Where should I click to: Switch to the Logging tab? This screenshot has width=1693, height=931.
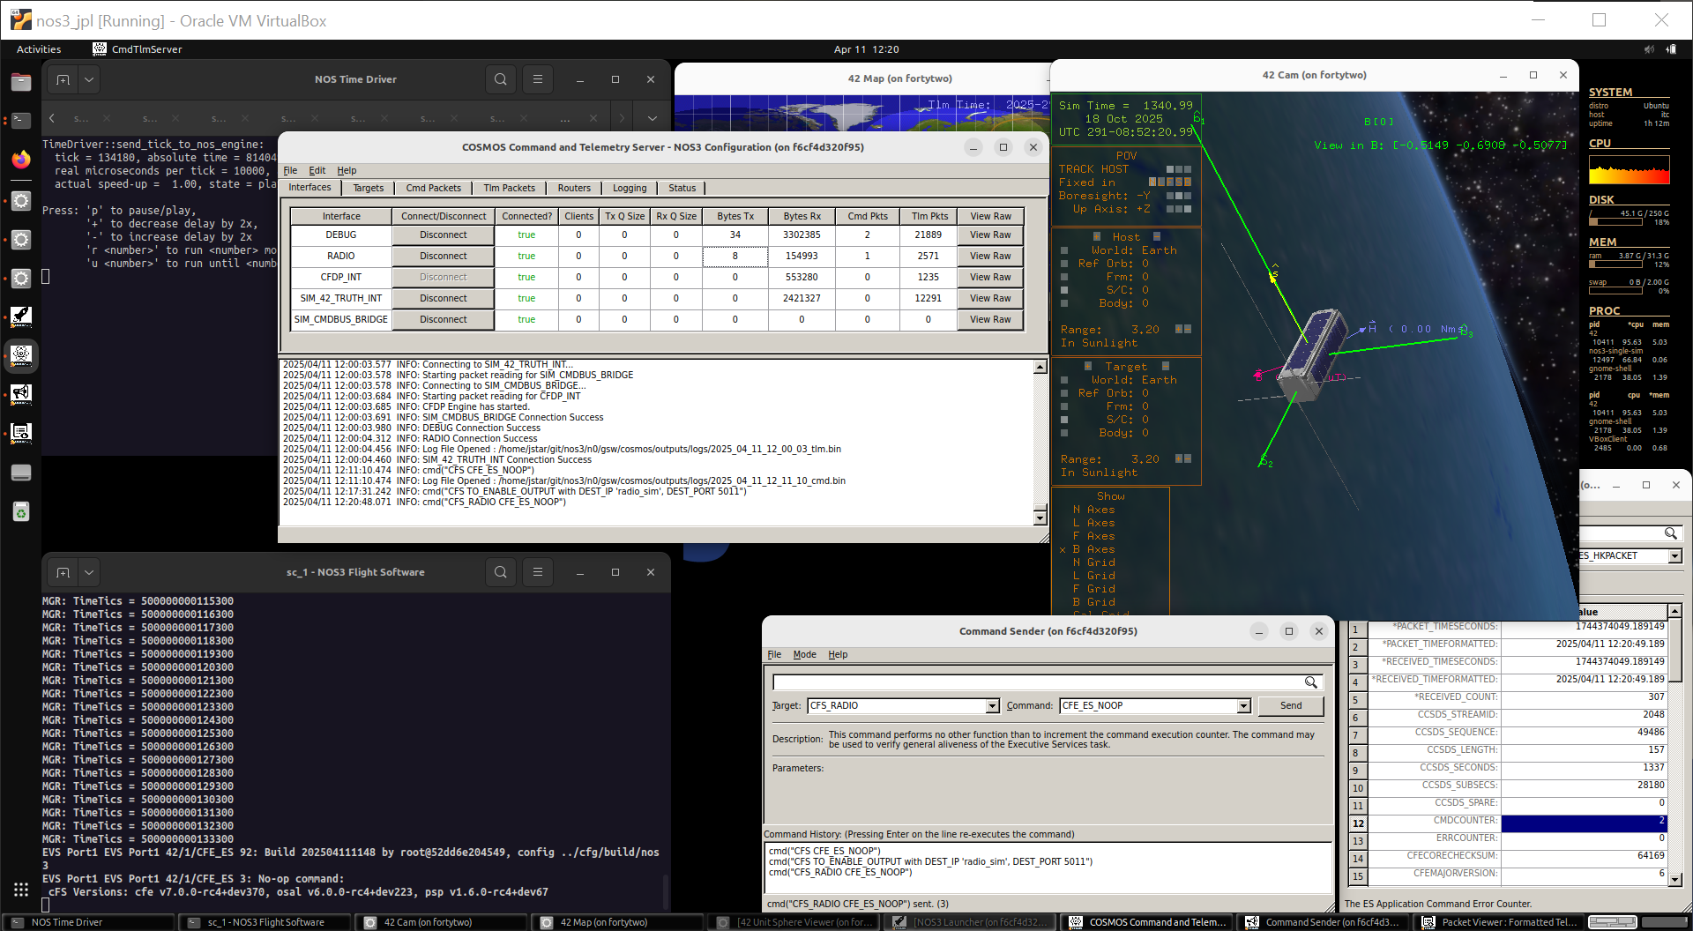pos(630,188)
